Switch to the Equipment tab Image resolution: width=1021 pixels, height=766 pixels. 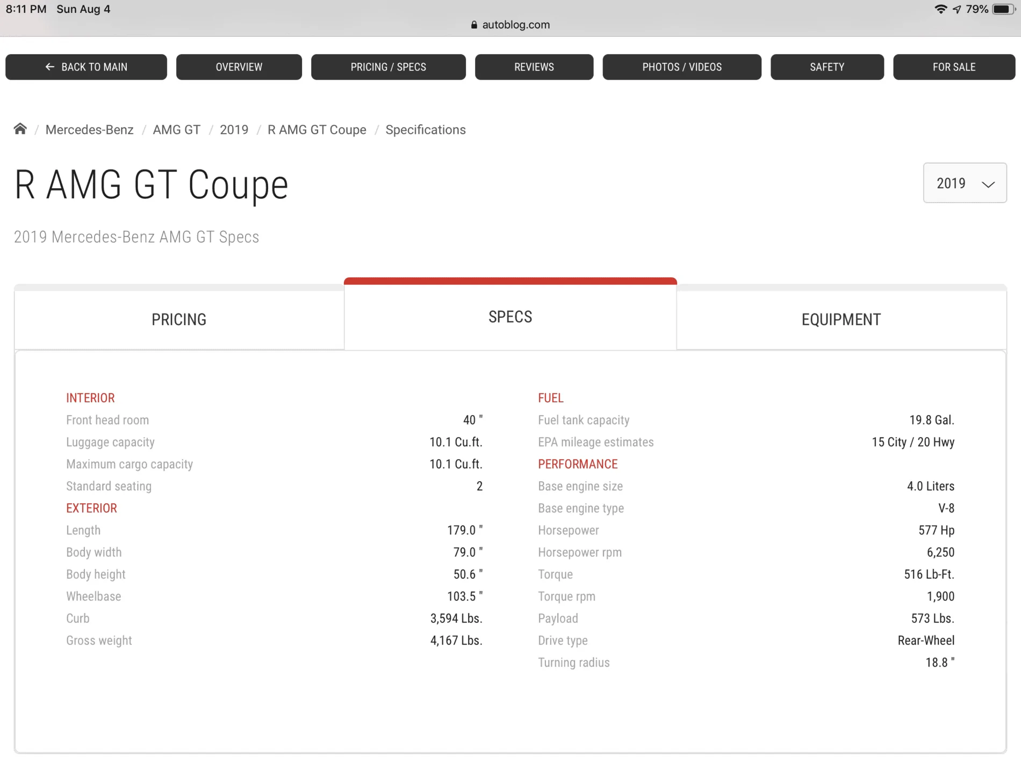coord(842,319)
